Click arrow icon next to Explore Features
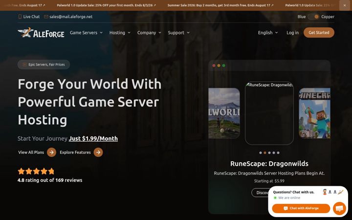This screenshot has height=220, width=352. pos(98,152)
